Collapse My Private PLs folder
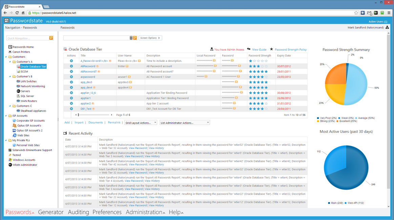The width and height of the screenshot is (394, 220). point(6,140)
